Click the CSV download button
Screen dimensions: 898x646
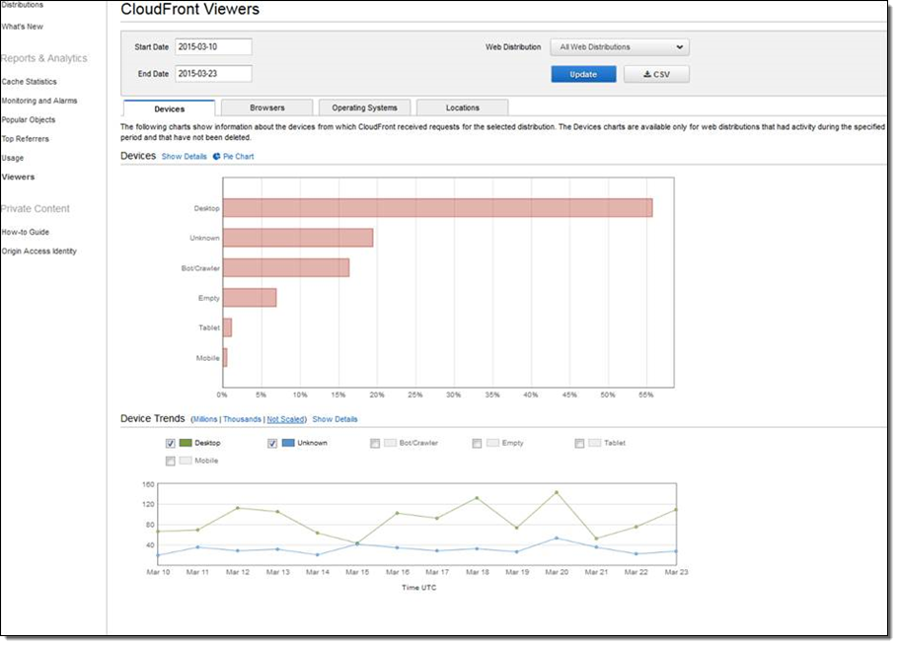(656, 74)
